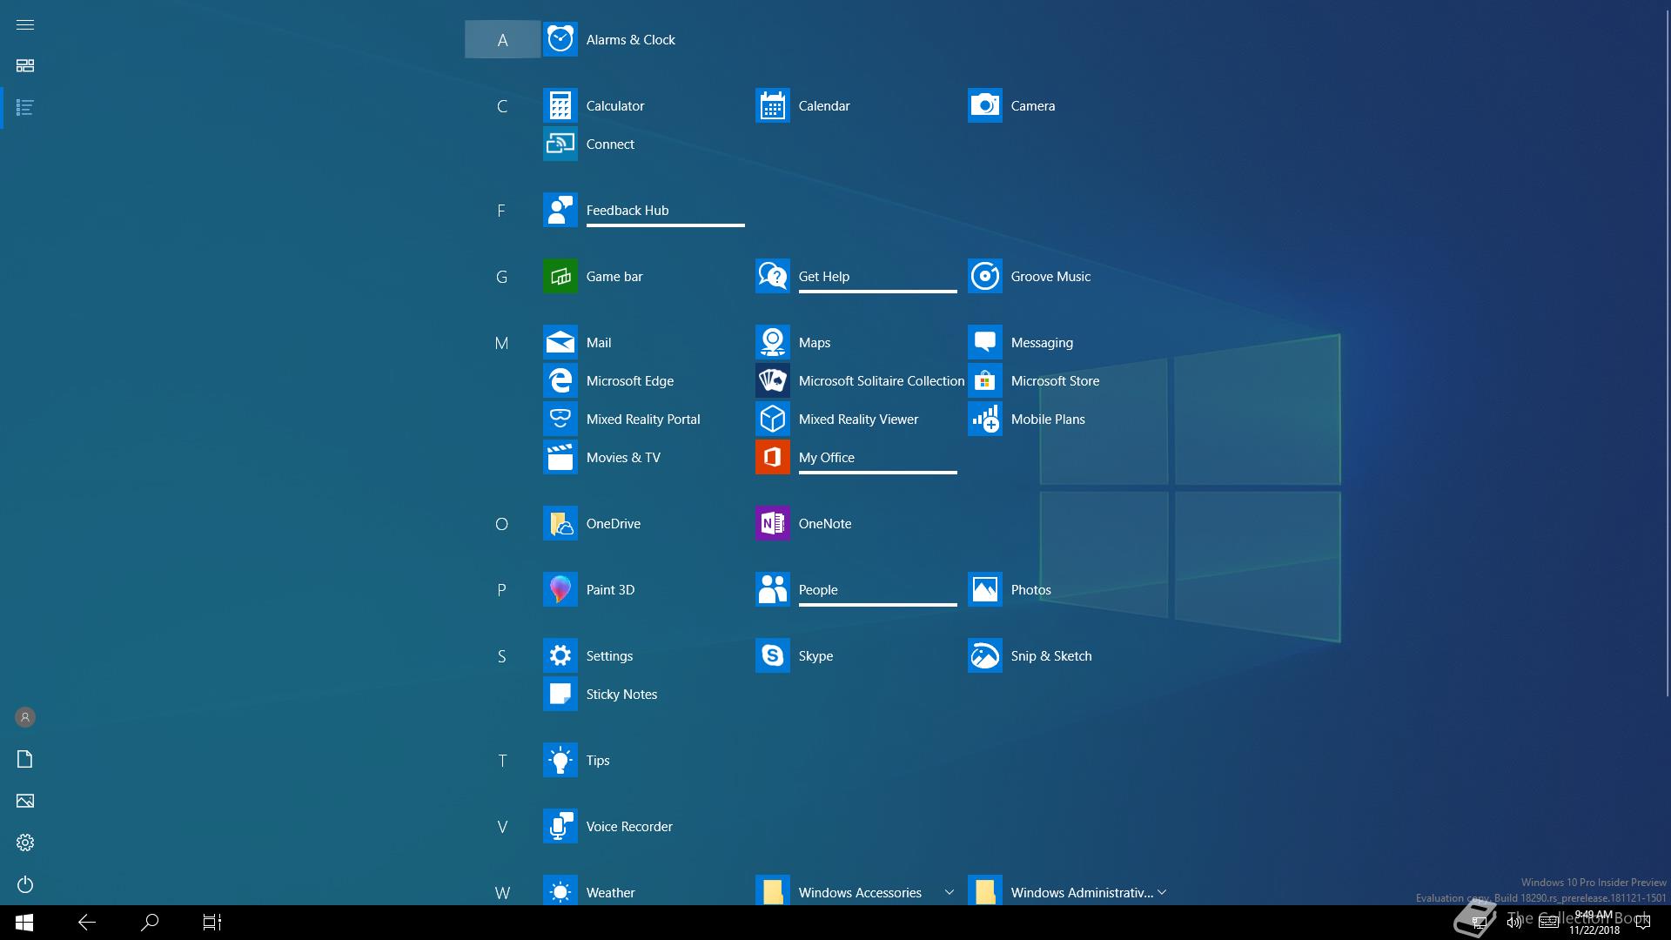This screenshot has height=940, width=1671.
Task: Click the Windows Start button
Action: pyautogui.click(x=24, y=923)
